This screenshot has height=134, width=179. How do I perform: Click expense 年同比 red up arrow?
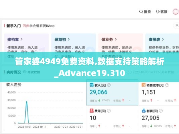click(x=123, y=126)
